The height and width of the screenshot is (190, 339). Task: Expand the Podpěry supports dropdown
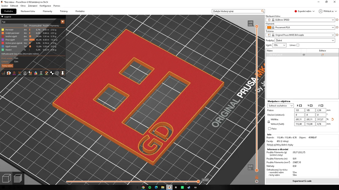click(305, 40)
